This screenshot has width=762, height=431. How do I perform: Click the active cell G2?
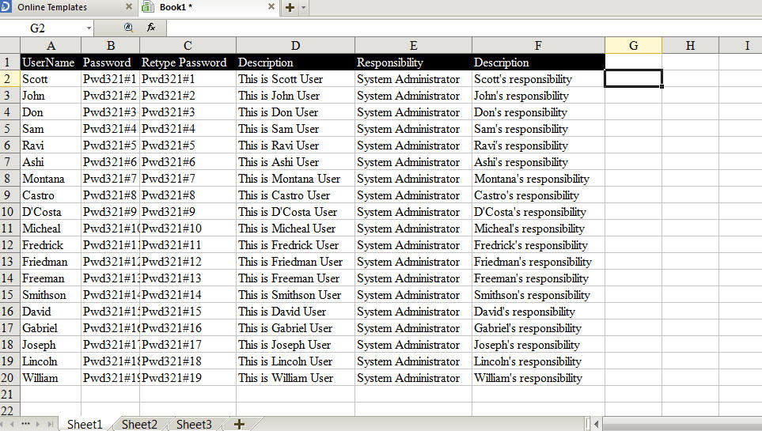[633, 79]
